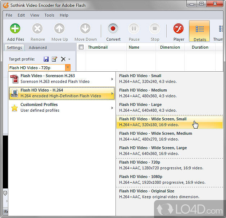Open the Edit menu
The height and width of the screenshot is (218, 226).
(21, 15)
